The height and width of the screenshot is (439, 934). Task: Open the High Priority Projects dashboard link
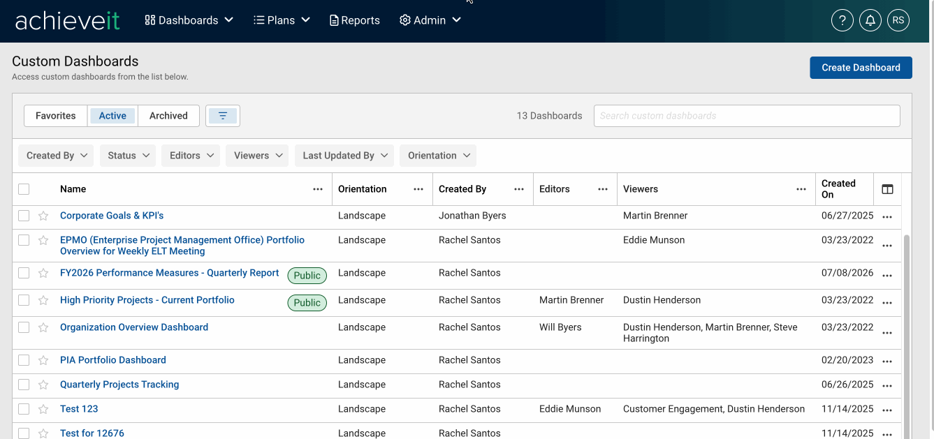point(147,300)
